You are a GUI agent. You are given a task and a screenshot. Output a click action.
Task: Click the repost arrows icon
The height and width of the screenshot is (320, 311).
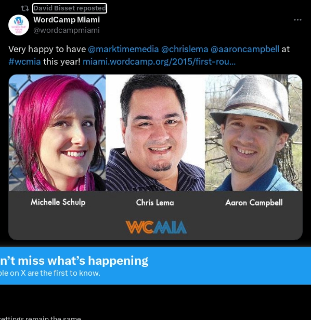(x=25, y=8)
